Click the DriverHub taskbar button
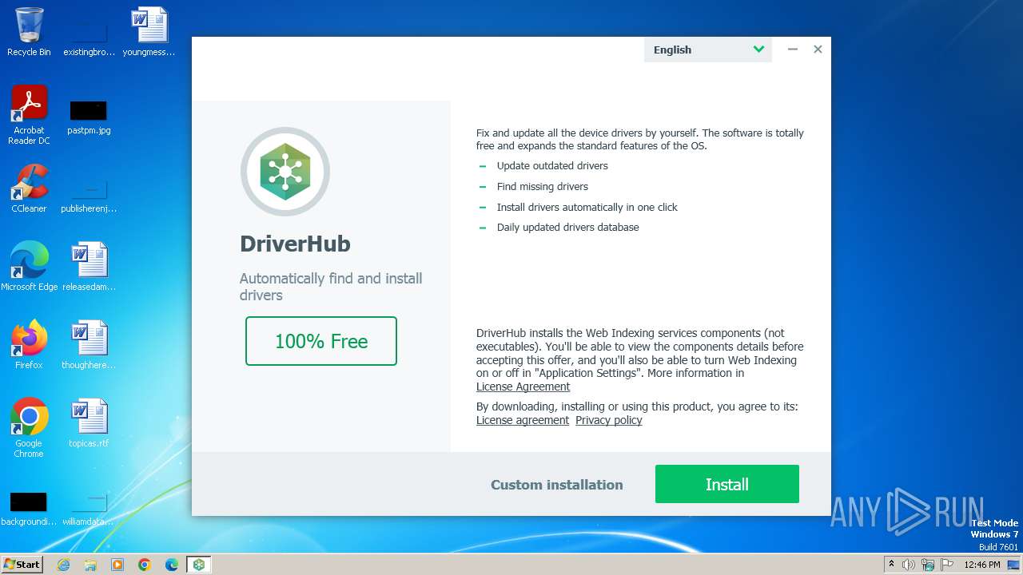Image resolution: width=1023 pixels, height=575 pixels. pos(198,565)
